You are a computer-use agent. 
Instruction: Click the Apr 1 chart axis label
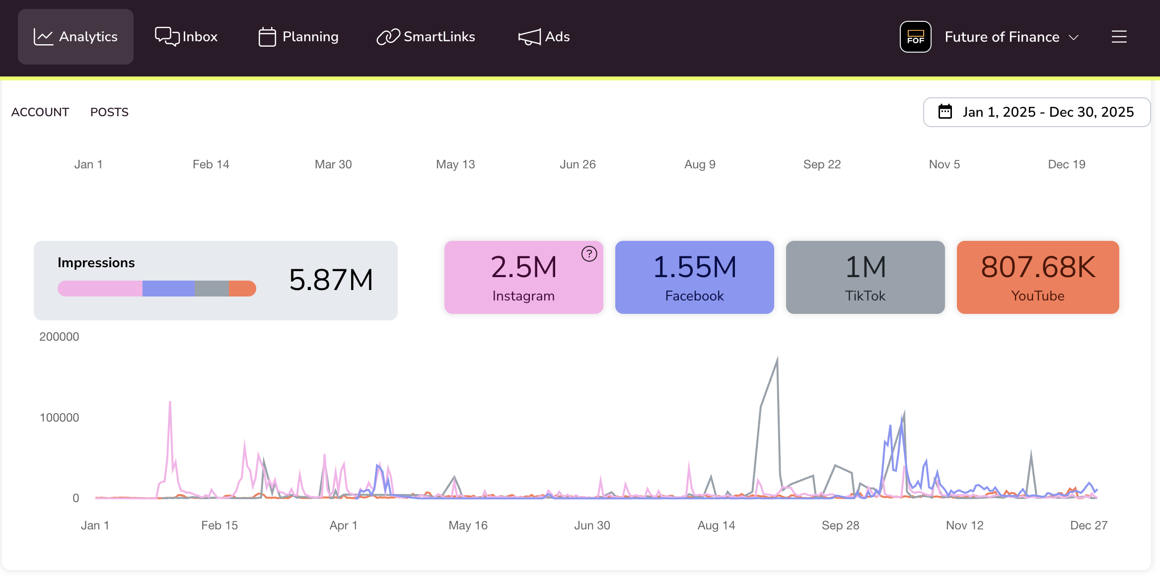click(343, 525)
